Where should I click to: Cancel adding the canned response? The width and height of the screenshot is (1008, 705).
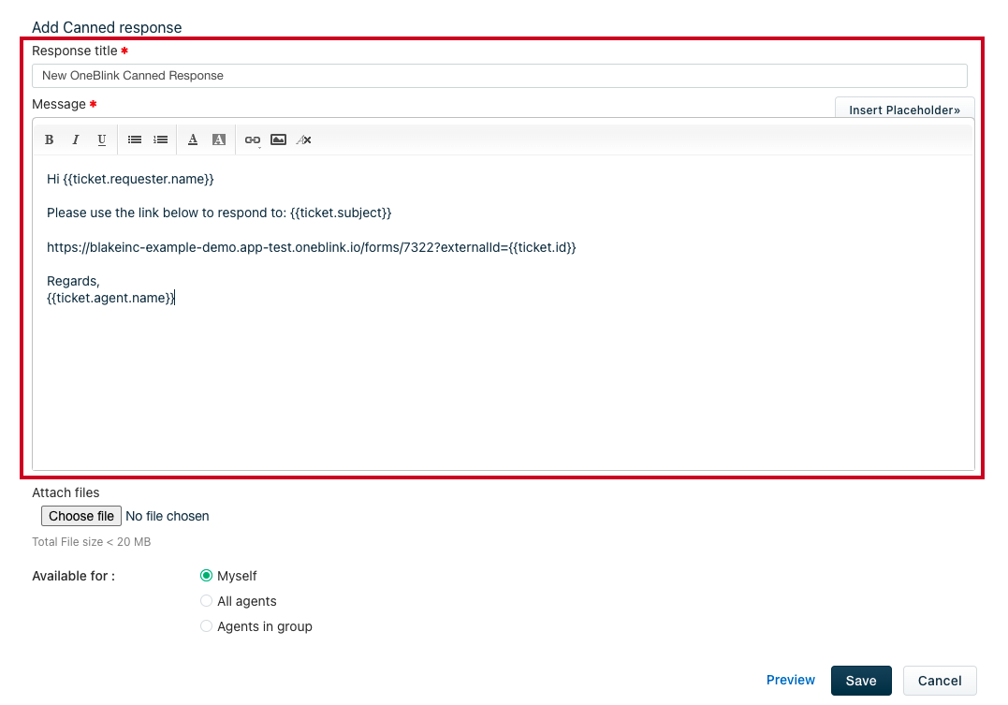pos(940,681)
